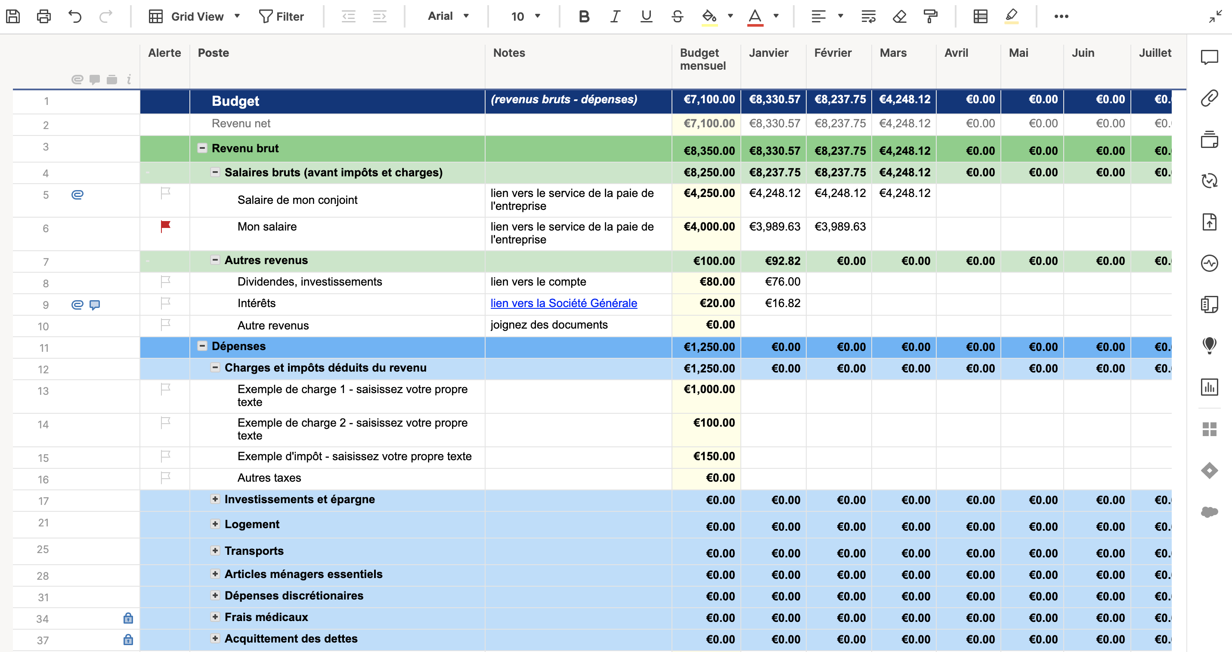
Task: Collapse the Autres revenus section
Action: click(215, 260)
